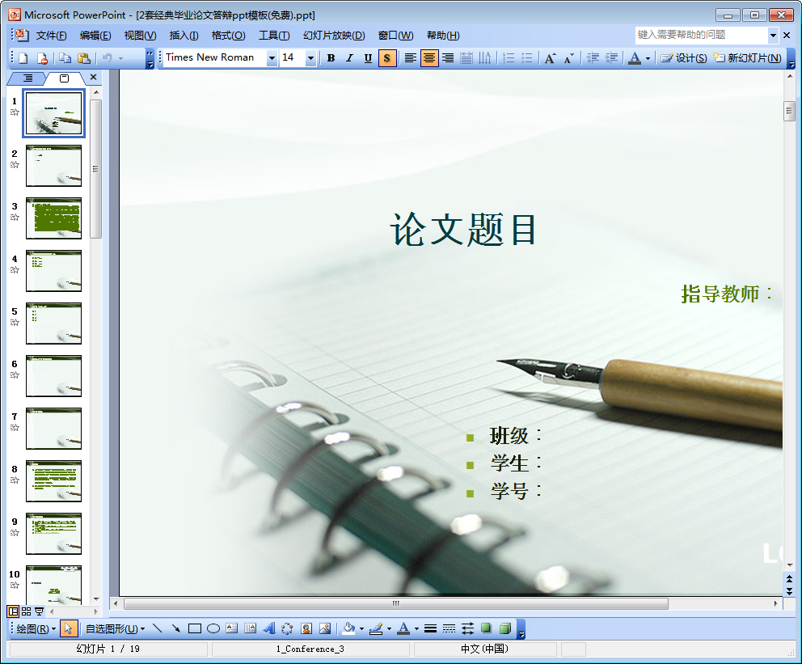This screenshot has width=802, height=664.
Task: Select the Oval shape tool
Action: coord(213,628)
